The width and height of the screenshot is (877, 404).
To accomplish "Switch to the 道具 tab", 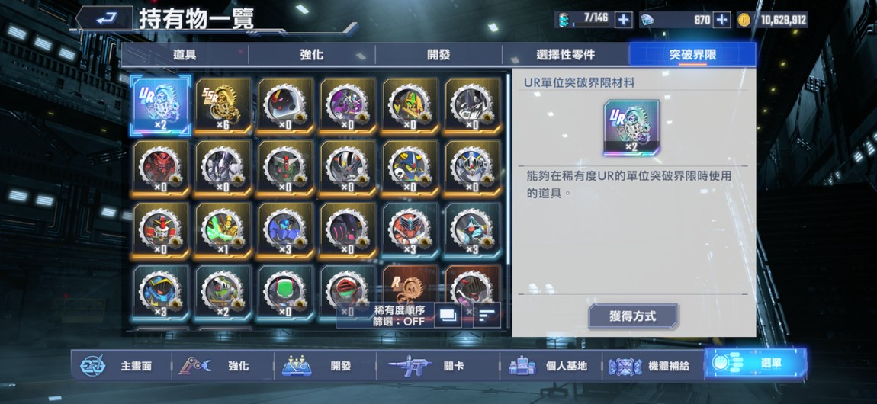I will [185, 55].
